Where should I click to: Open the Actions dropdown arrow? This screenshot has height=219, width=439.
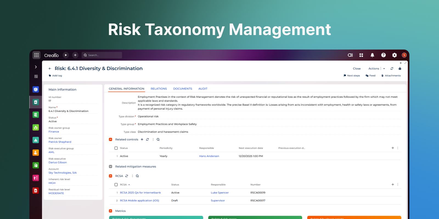[384, 69]
